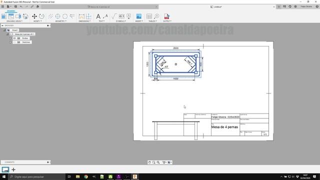Select the Dimension tool
The image size is (320, 180).
(x=81, y=16)
